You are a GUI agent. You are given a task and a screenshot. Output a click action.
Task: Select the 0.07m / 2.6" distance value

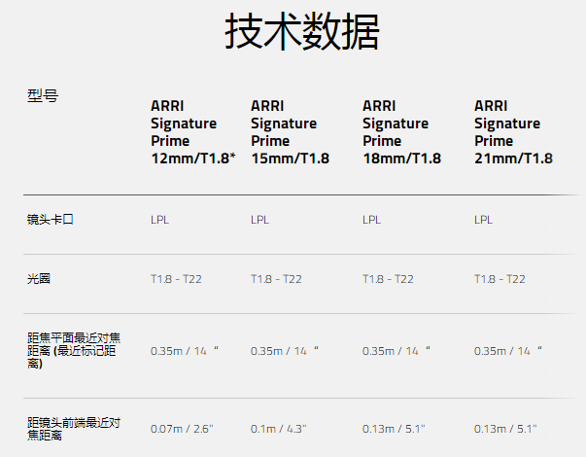pyautogui.click(x=181, y=429)
